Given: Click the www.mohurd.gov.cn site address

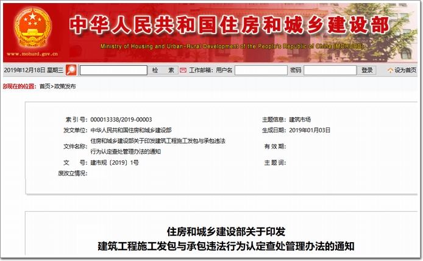Looking at the screenshot, I should click(x=32, y=54).
